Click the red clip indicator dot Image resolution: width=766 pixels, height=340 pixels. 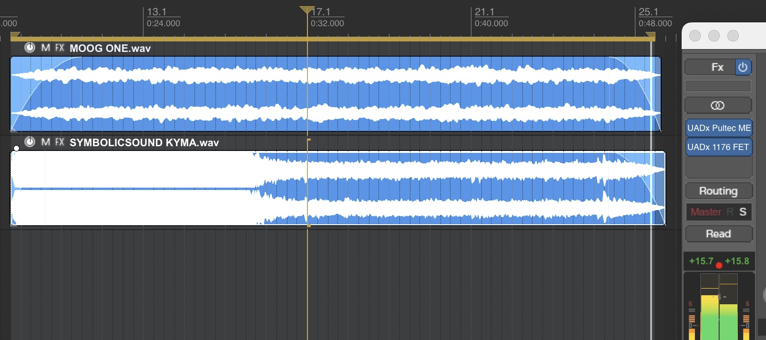(719, 265)
